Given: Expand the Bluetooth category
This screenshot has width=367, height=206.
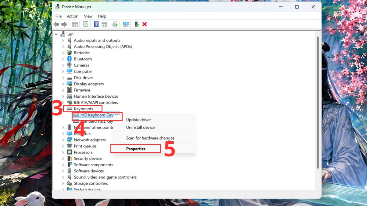Looking at the screenshot, I should (63, 59).
